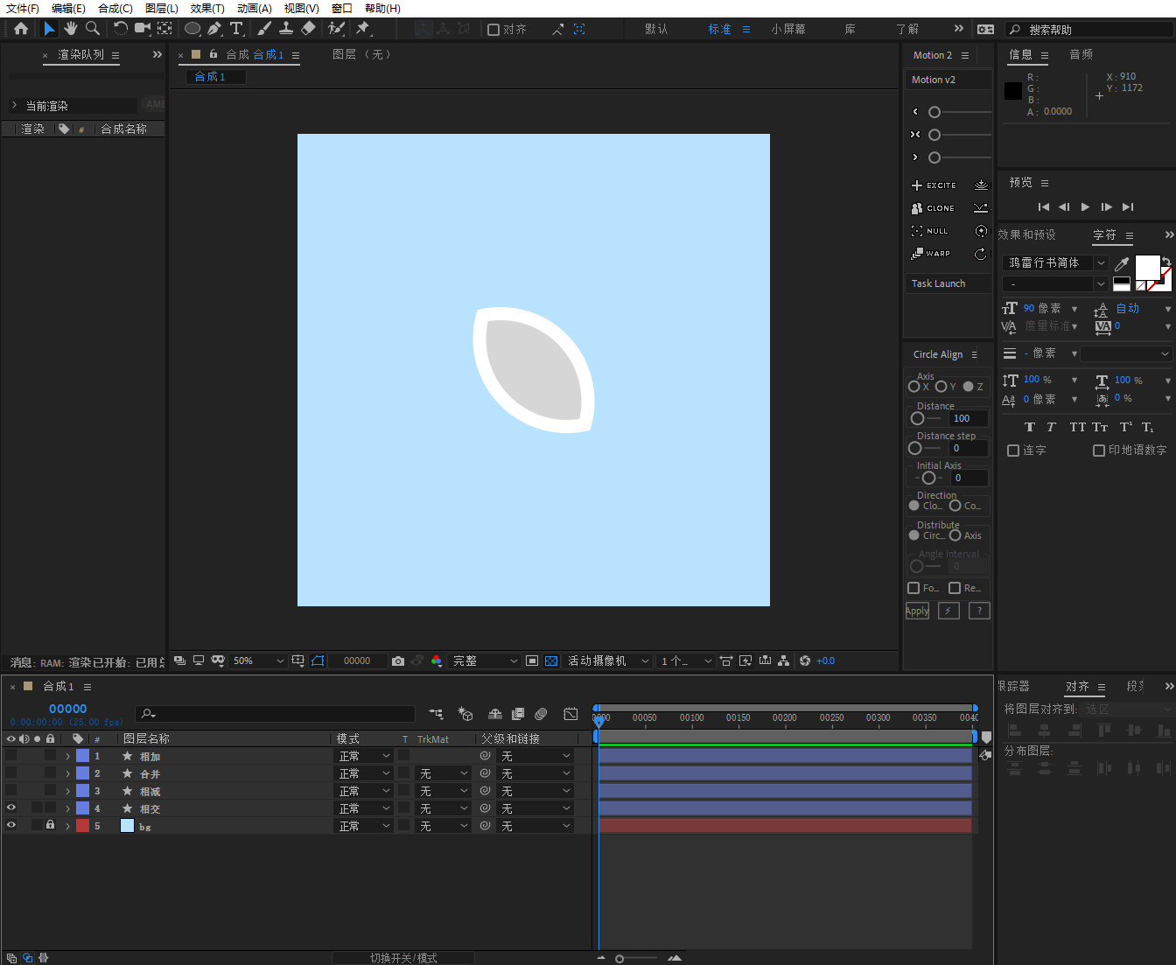Viewport: 1176px width, 965px height.
Task: Enable the 对齐 snapping checkbox
Action: pos(493,30)
